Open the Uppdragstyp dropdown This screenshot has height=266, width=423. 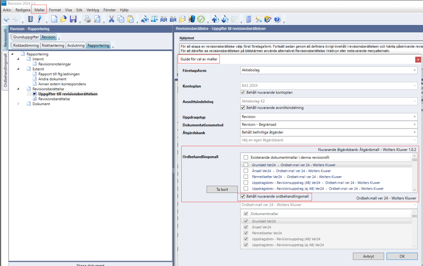pyautogui.click(x=329, y=117)
